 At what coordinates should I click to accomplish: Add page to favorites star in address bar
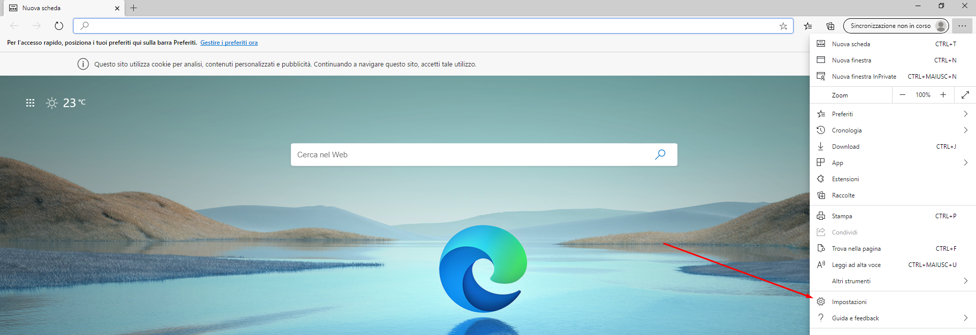pos(783,26)
